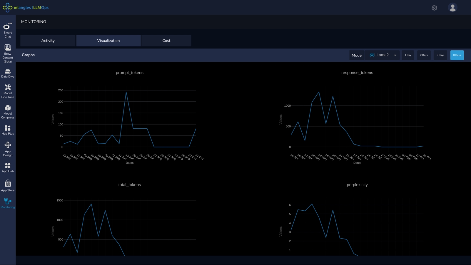Open the user profile avatar

tap(452, 7)
